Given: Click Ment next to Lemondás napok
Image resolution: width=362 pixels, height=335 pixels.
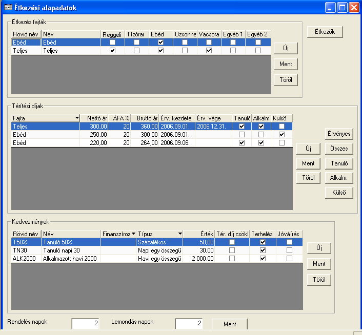Looking at the screenshot, I should point(230,324).
